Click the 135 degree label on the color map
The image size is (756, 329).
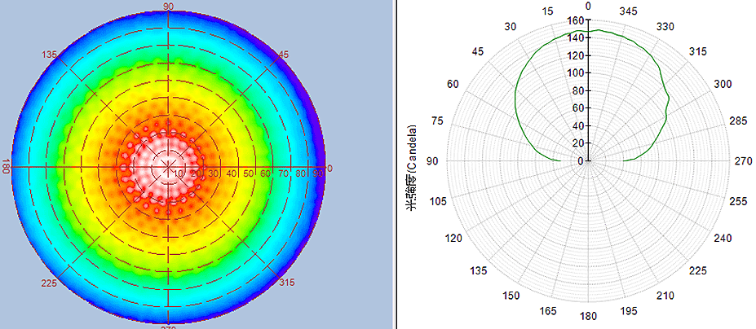pos(50,55)
